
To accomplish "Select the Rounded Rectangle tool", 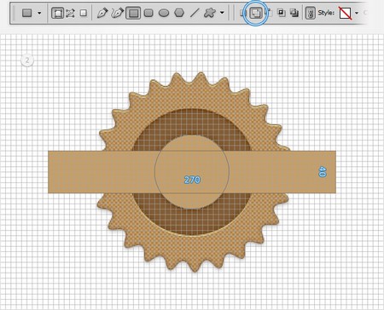I will pos(148,13).
